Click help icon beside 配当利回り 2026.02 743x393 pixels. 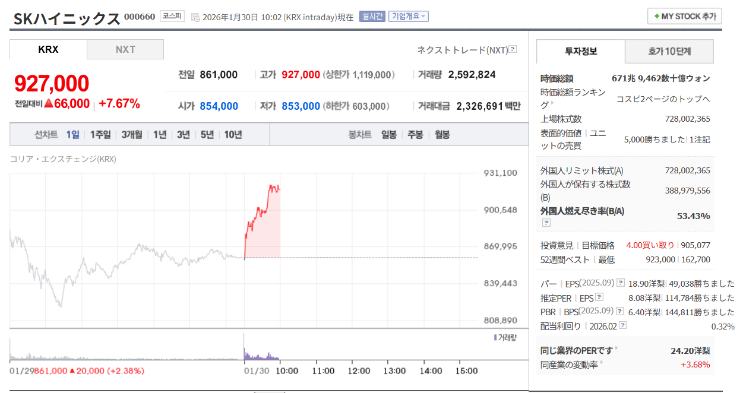coord(622,326)
